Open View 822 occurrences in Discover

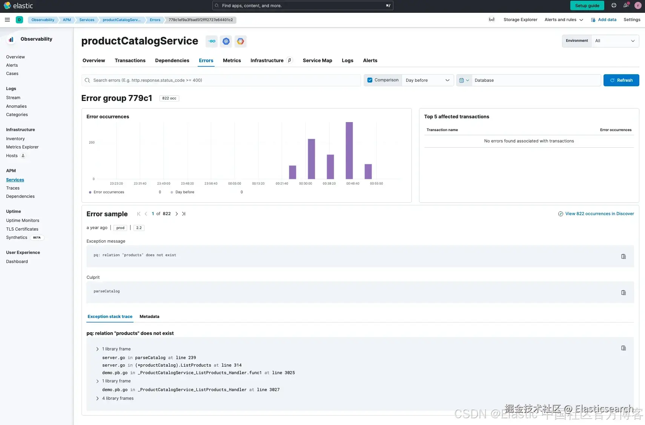click(x=596, y=214)
